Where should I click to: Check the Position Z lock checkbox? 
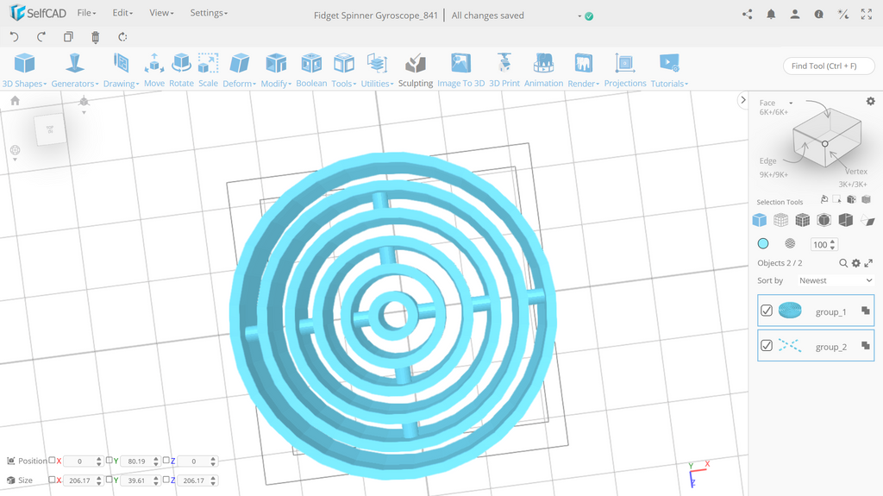166,460
